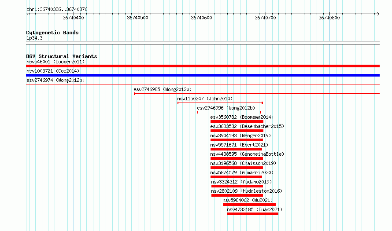Click the 36740600 ruler position label
This screenshot has width=392, height=231.
[201, 18]
